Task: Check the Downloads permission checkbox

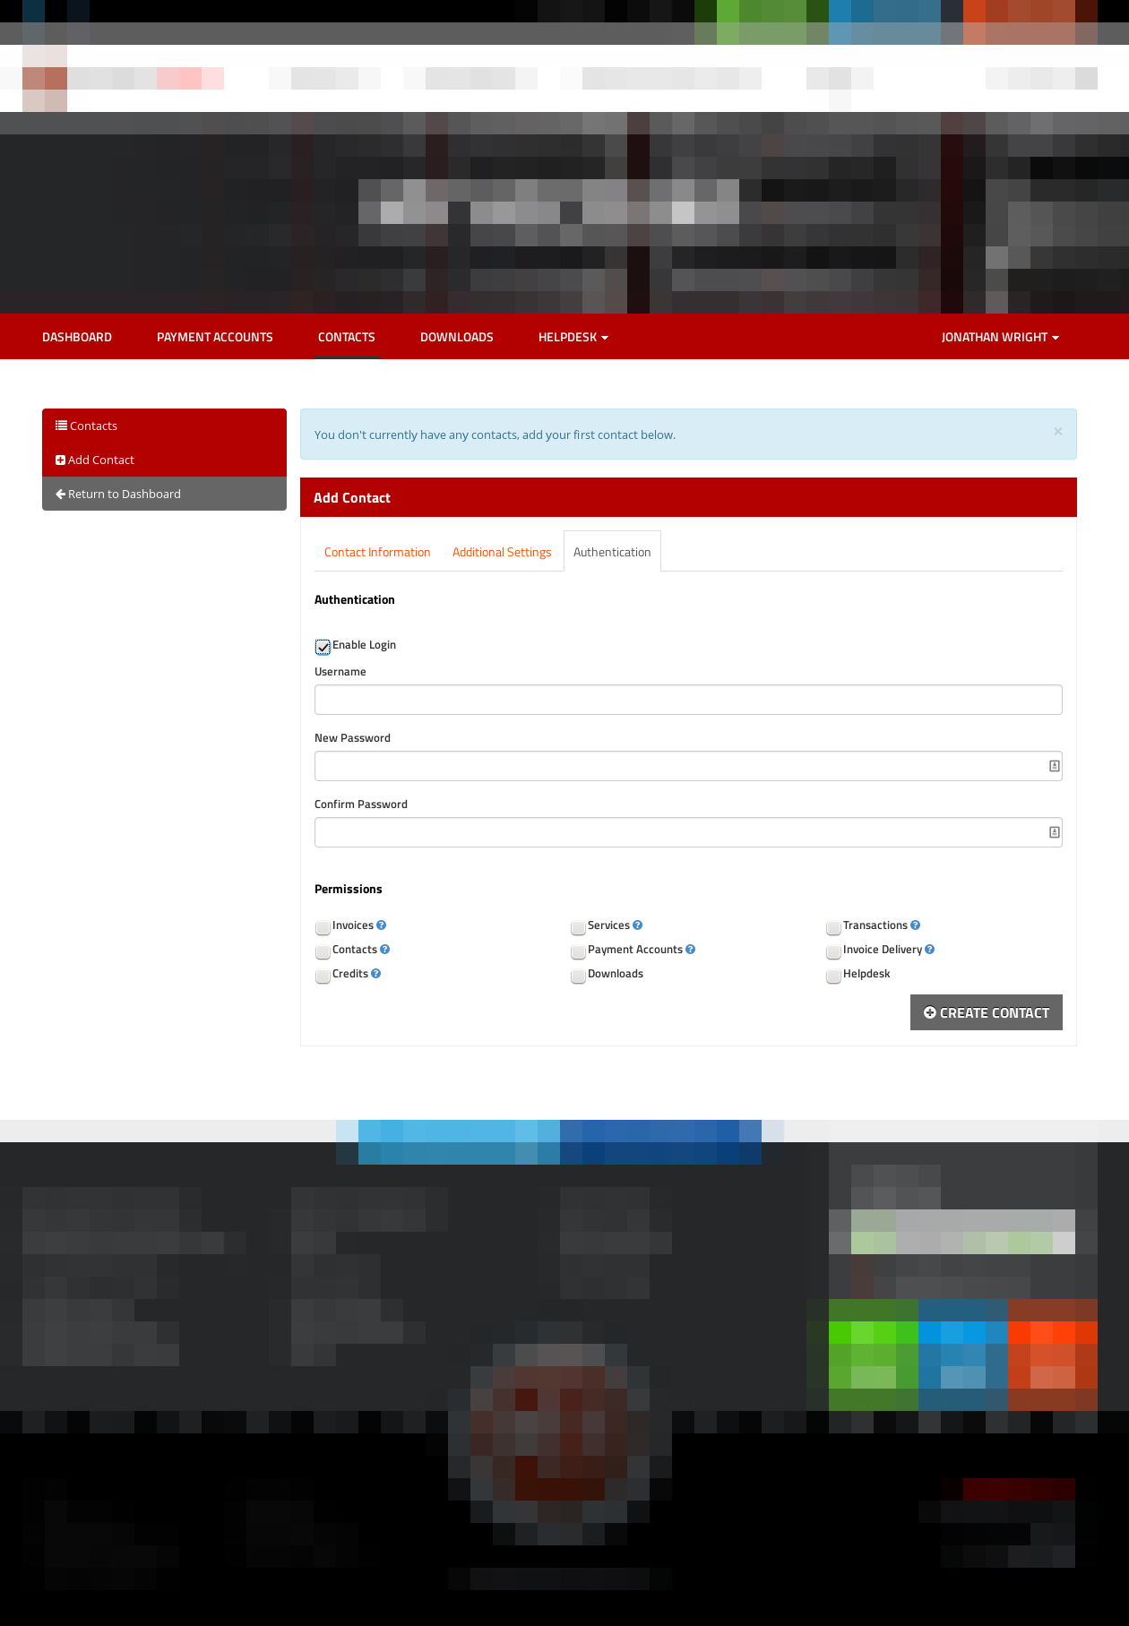Action: pos(578,976)
